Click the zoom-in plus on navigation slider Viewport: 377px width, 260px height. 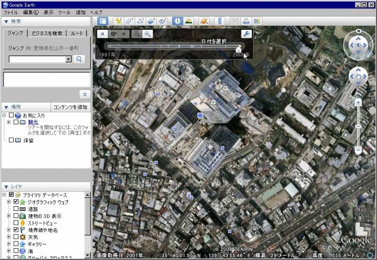[358, 103]
